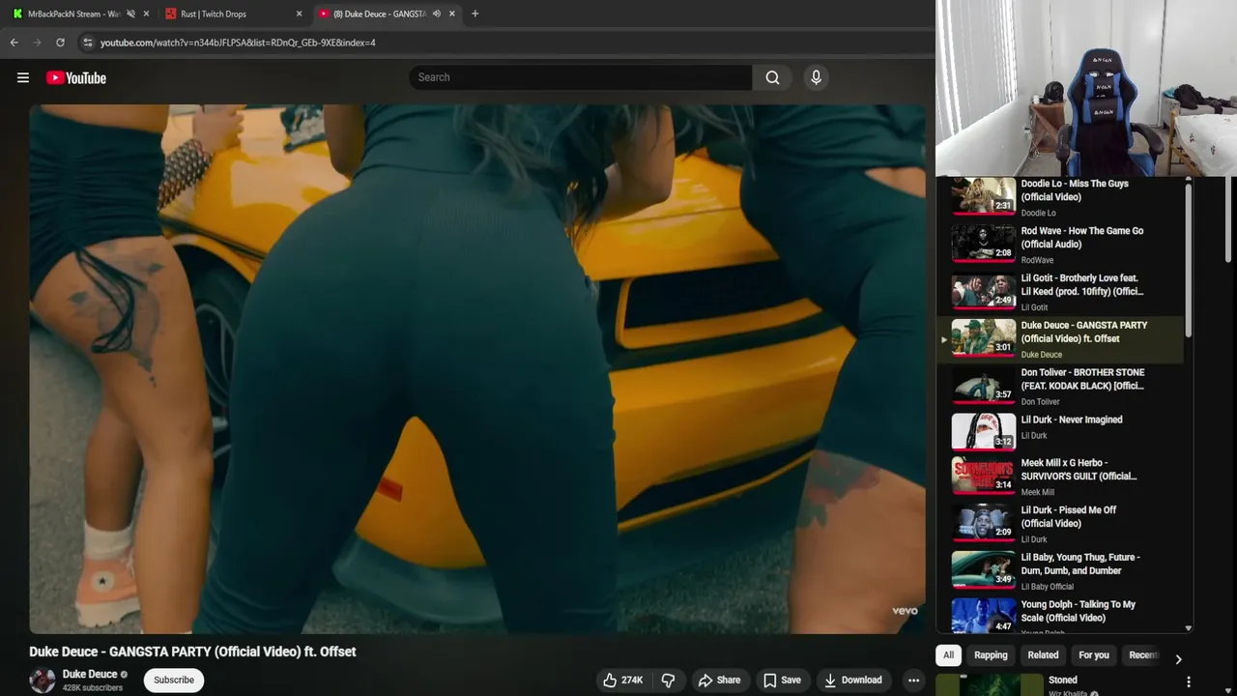Select the Rapping filter chip
This screenshot has height=696, width=1237.
pos(991,655)
